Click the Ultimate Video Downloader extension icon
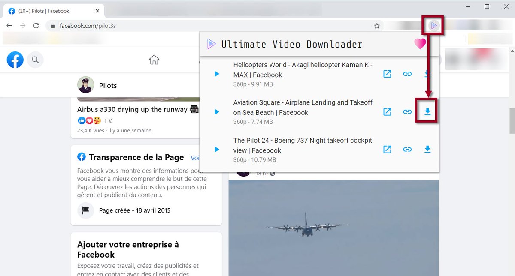The height and width of the screenshot is (276, 515). click(x=434, y=26)
